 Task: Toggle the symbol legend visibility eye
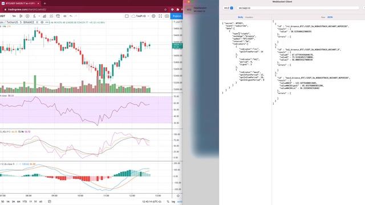(42, 22)
